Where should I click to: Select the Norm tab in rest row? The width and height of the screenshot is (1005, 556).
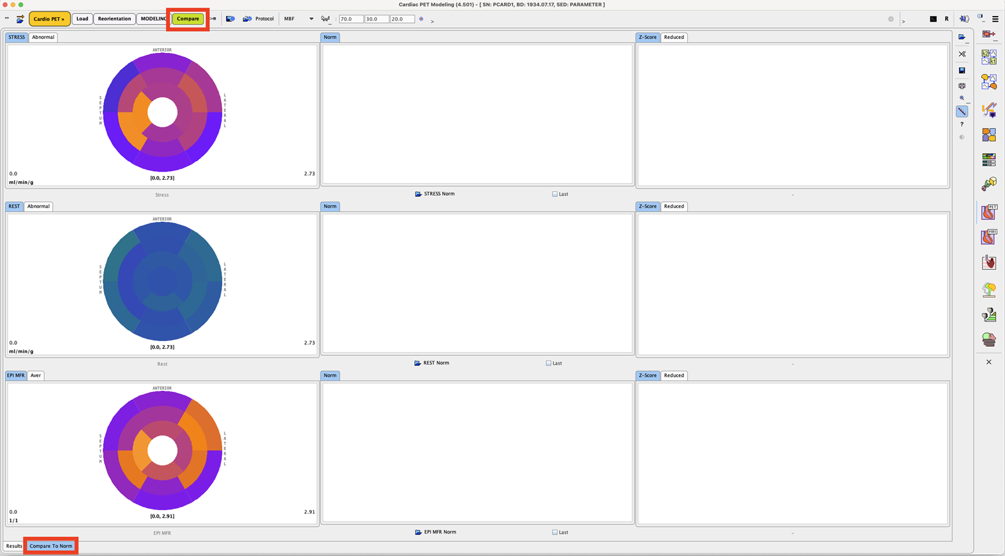pos(330,206)
